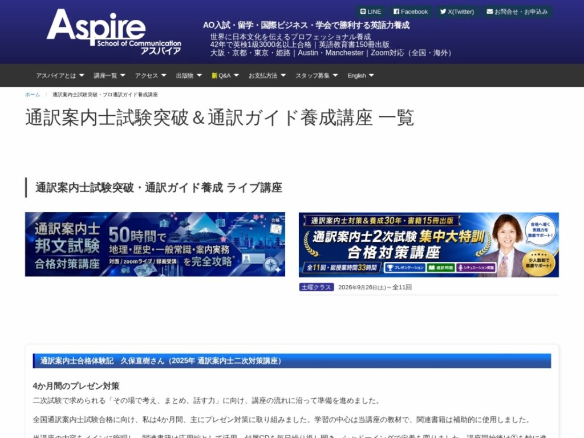Click お問合せ・お申込み contact button
584x438 pixels.
coord(517,11)
